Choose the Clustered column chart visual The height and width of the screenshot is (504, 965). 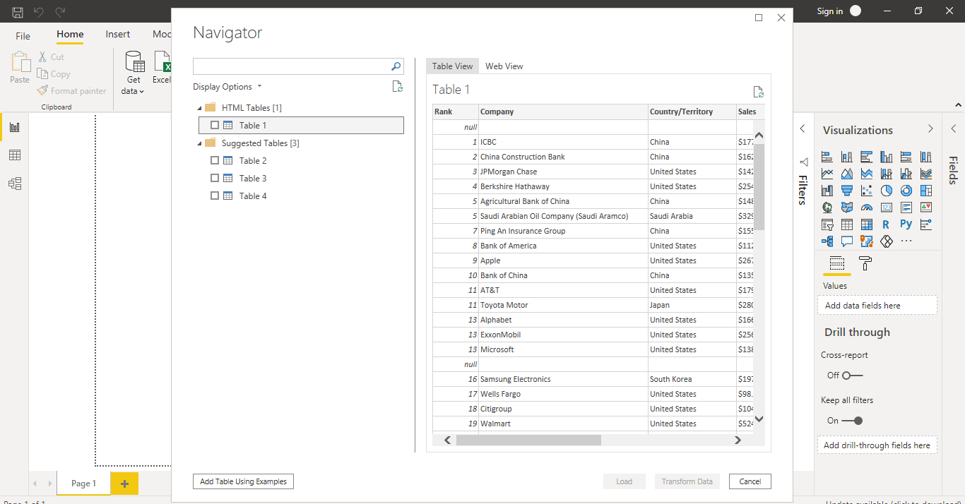pos(887,157)
